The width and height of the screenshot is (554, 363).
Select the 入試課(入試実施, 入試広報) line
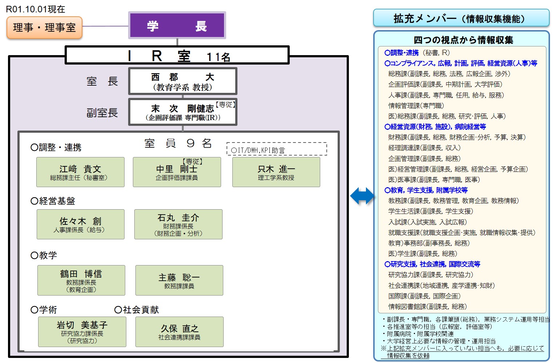(428, 222)
